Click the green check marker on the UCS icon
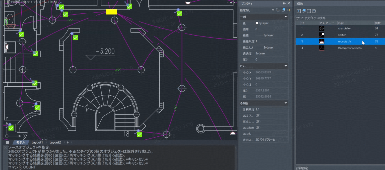This screenshot has height=170, width=385. tap(11, 128)
